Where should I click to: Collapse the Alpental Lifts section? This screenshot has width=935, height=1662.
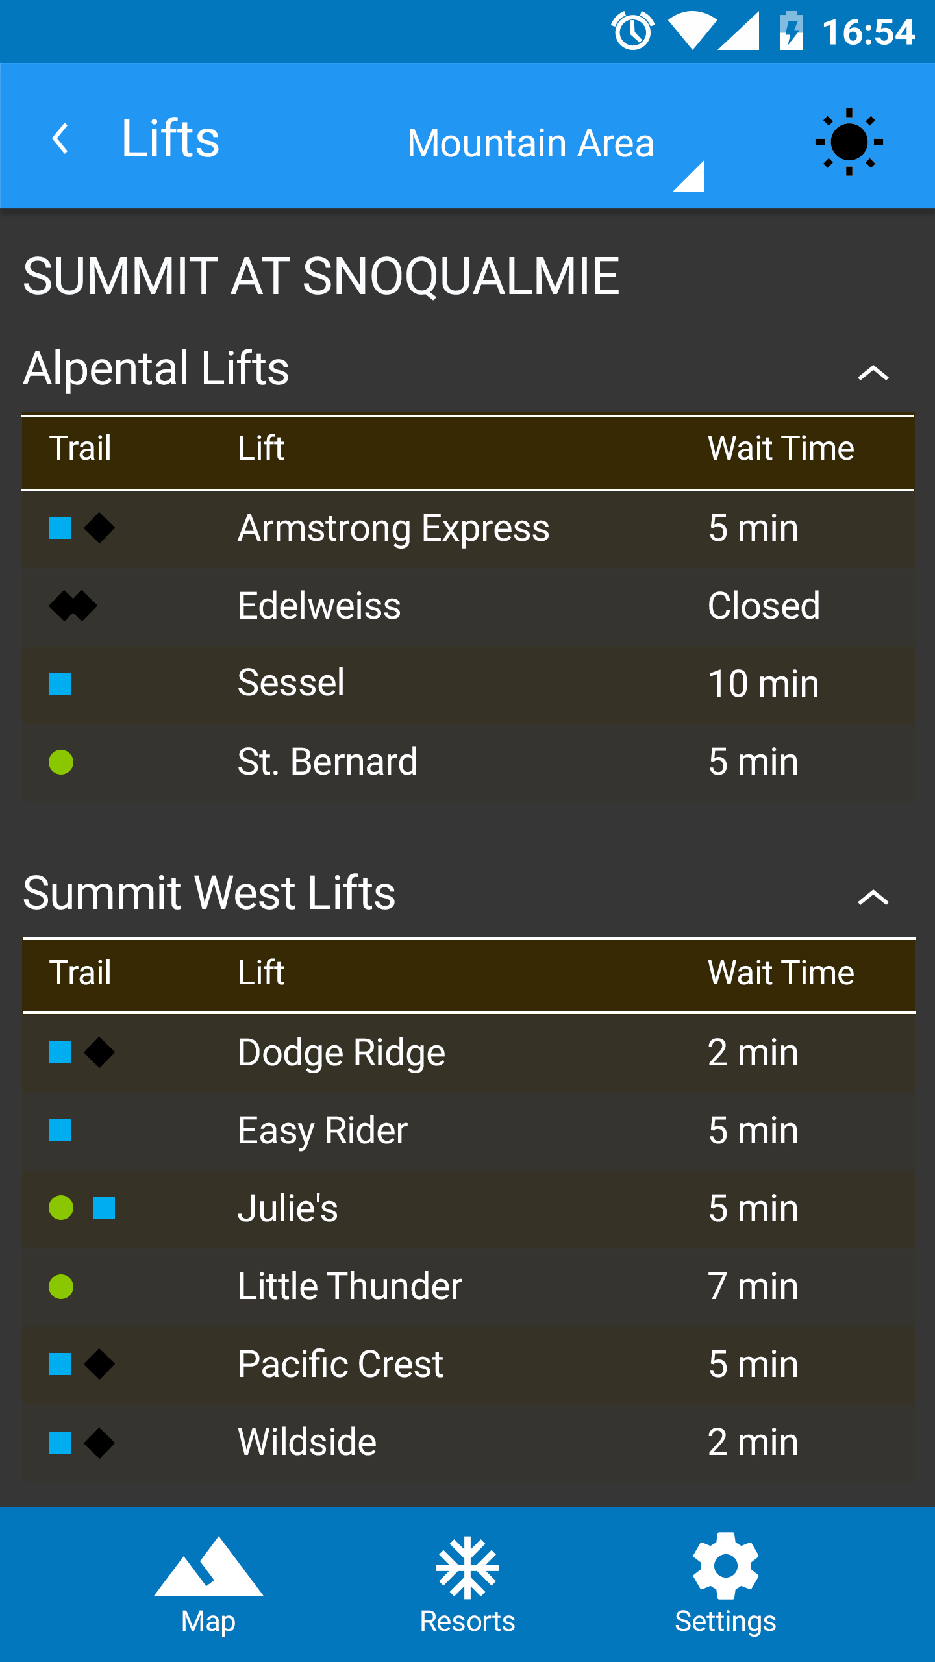873,372
